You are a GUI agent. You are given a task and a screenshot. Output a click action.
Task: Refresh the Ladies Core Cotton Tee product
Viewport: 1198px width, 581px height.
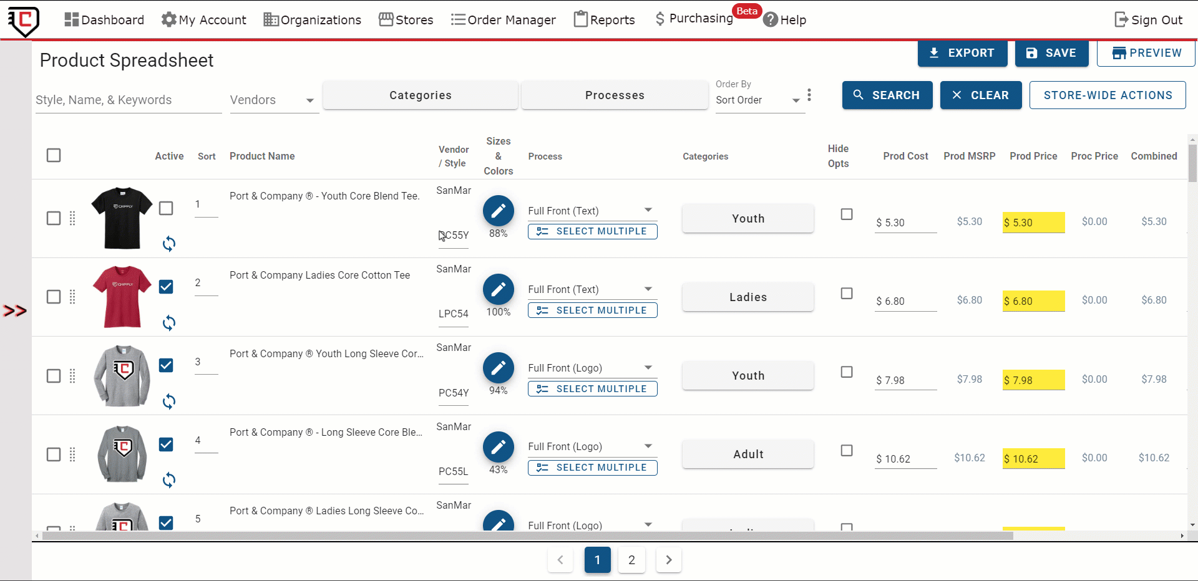(x=168, y=322)
